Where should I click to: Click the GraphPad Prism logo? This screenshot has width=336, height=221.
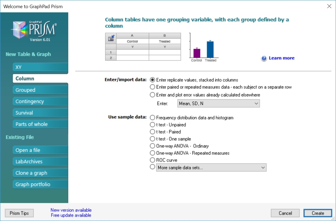point(34,28)
